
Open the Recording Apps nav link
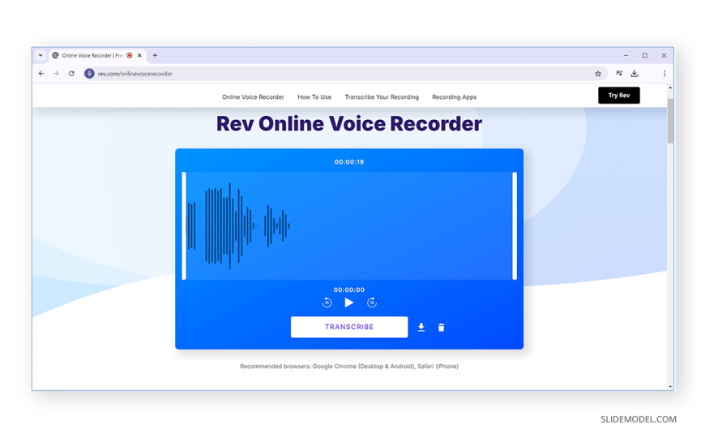(454, 97)
